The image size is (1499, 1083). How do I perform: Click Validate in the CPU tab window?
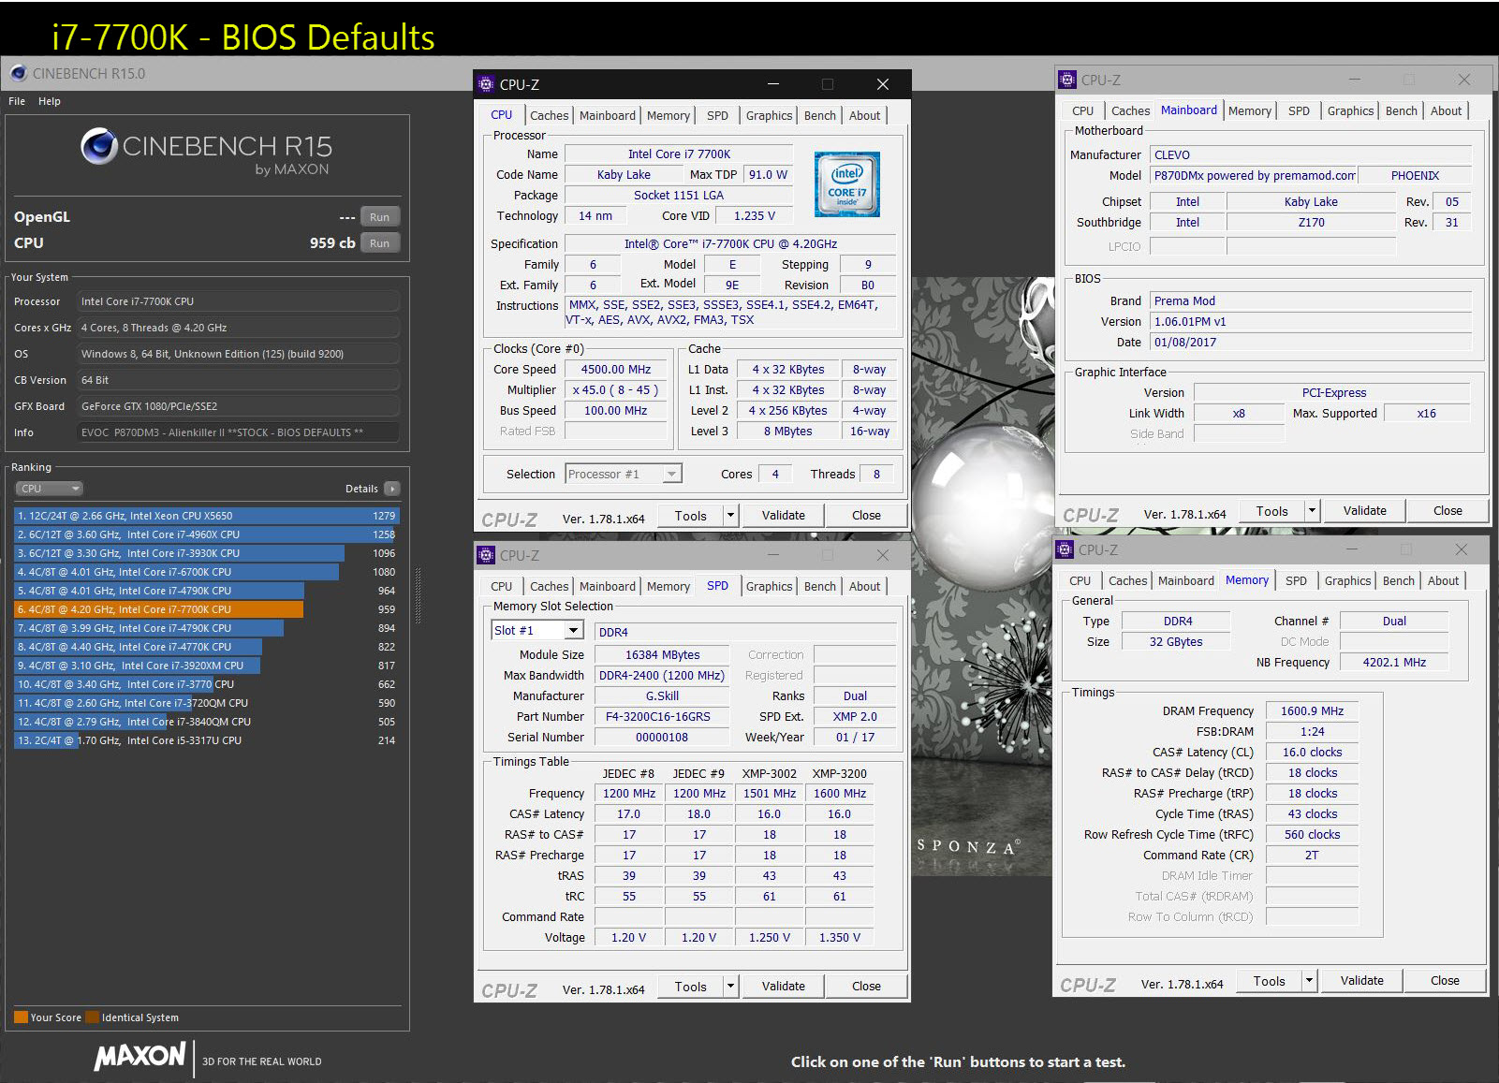pos(783,516)
